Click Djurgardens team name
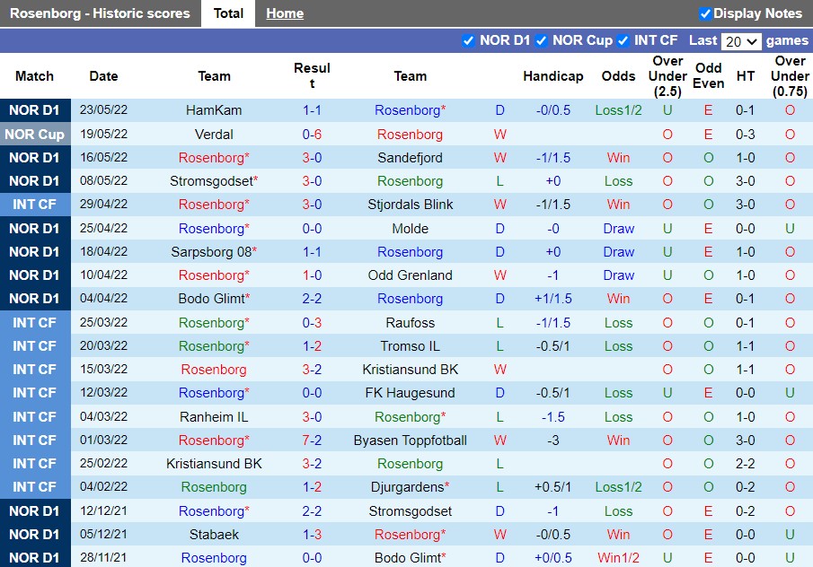The image size is (813, 567). [410, 487]
